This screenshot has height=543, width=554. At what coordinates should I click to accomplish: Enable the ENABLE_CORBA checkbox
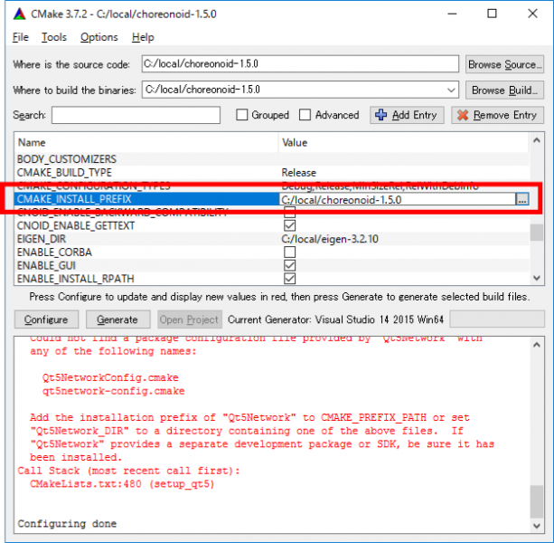point(289,252)
